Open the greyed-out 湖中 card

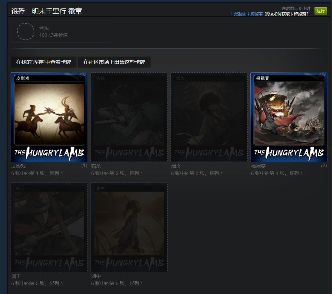click(129, 227)
